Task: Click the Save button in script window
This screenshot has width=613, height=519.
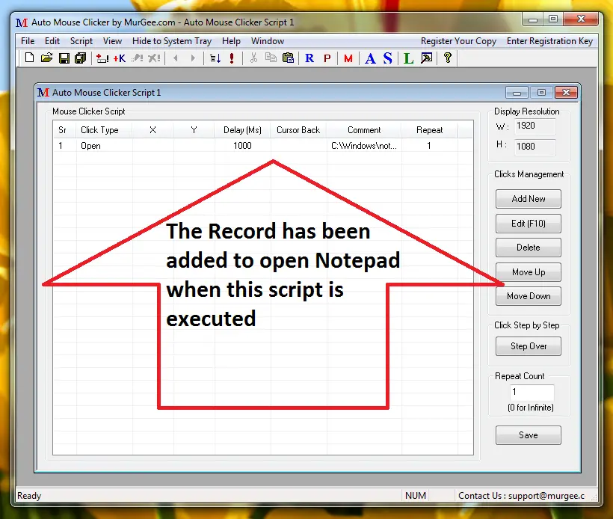Action: pos(528,435)
